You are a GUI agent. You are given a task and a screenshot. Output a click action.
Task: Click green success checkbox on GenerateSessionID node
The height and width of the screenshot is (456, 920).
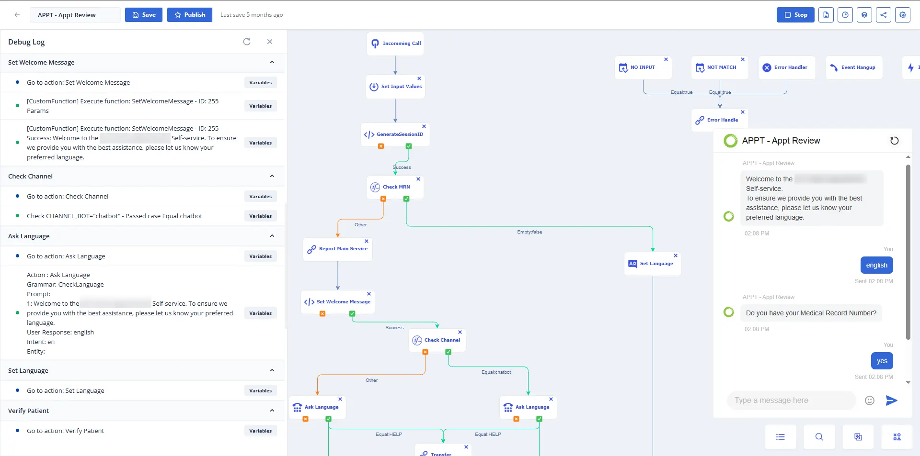(x=409, y=146)
